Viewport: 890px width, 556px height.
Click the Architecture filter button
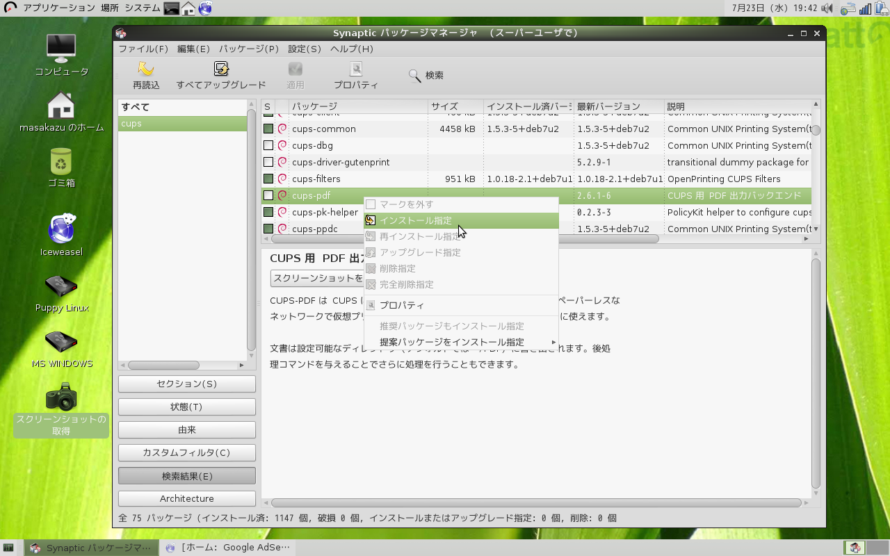coord(187,498)
